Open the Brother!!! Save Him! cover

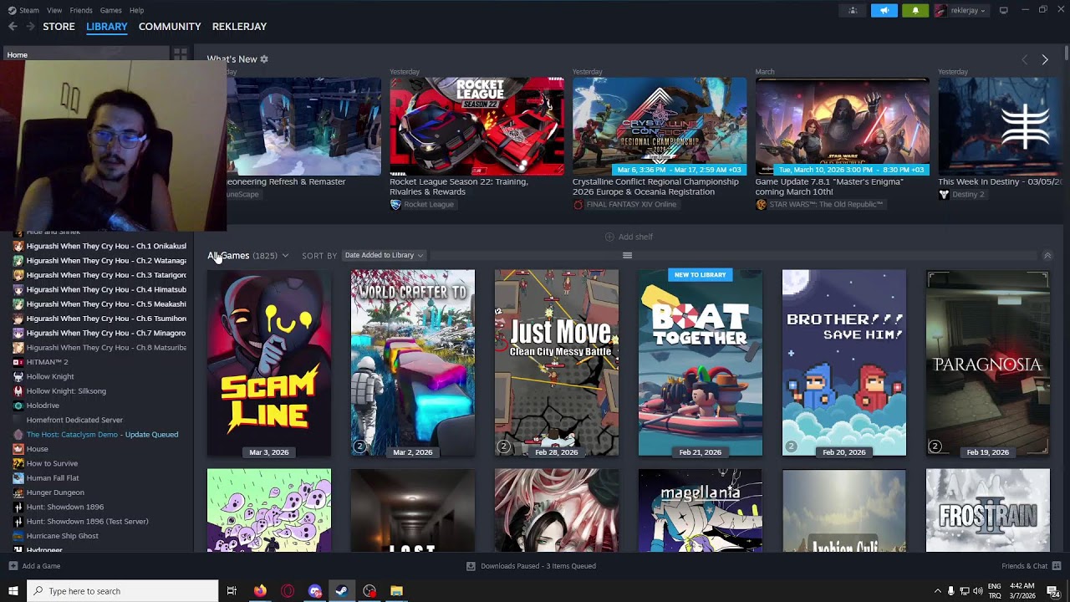click(844, 363)
